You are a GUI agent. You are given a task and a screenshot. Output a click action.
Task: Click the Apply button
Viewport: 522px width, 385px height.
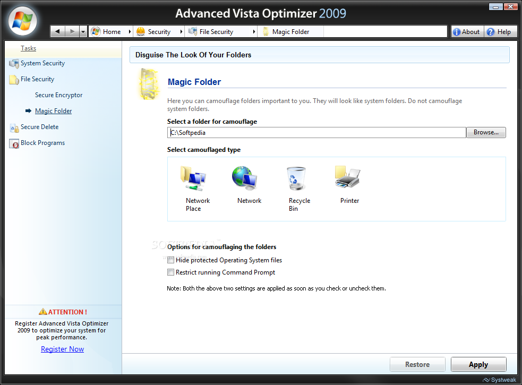click(x=478, y=364)
